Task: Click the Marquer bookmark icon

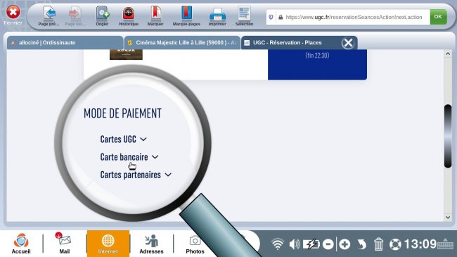Action: point(155,13)
